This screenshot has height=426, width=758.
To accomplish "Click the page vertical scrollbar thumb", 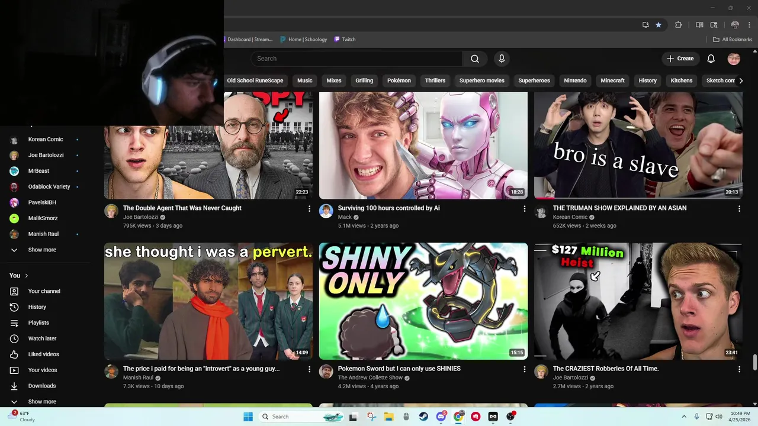I will click(755, 362).
